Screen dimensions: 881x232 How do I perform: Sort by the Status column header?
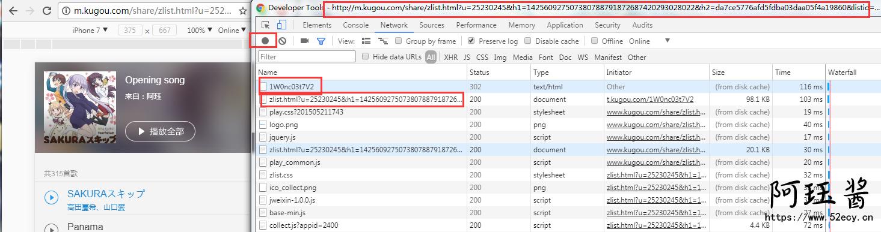499,73
